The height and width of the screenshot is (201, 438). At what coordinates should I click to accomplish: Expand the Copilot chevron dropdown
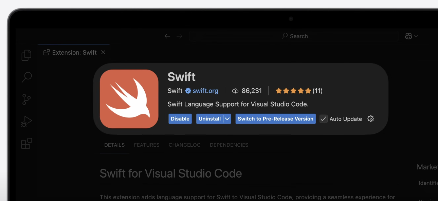(x=416, y=36)
